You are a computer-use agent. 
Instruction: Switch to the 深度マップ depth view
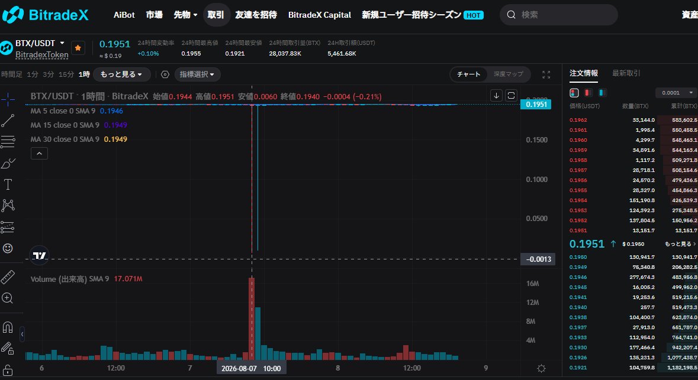[509, 74]
